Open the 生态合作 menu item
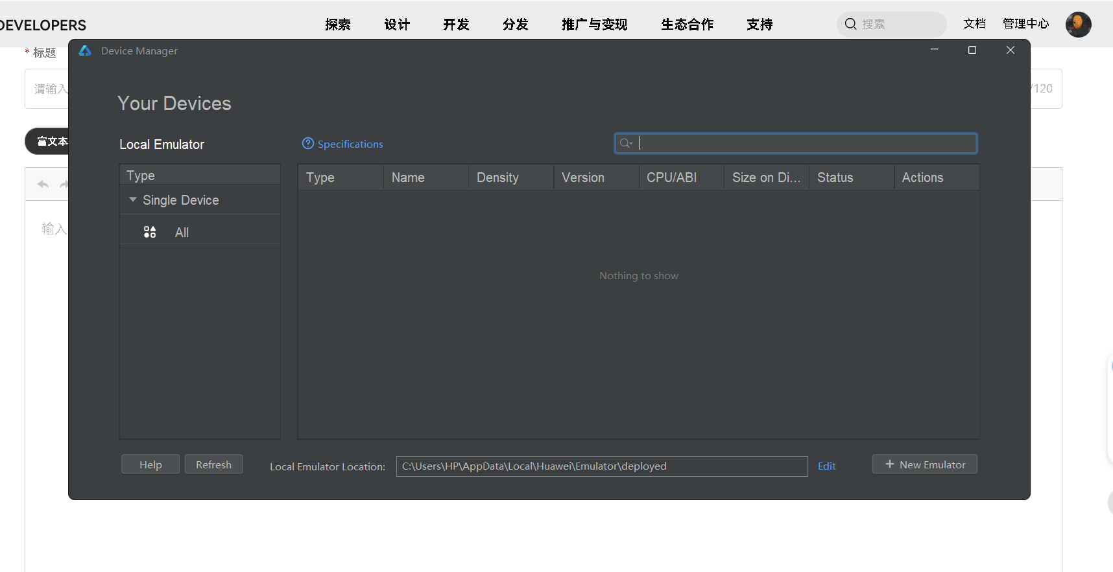The width and height of the screenshot is (1113, 572). click(x=688, y=25)
